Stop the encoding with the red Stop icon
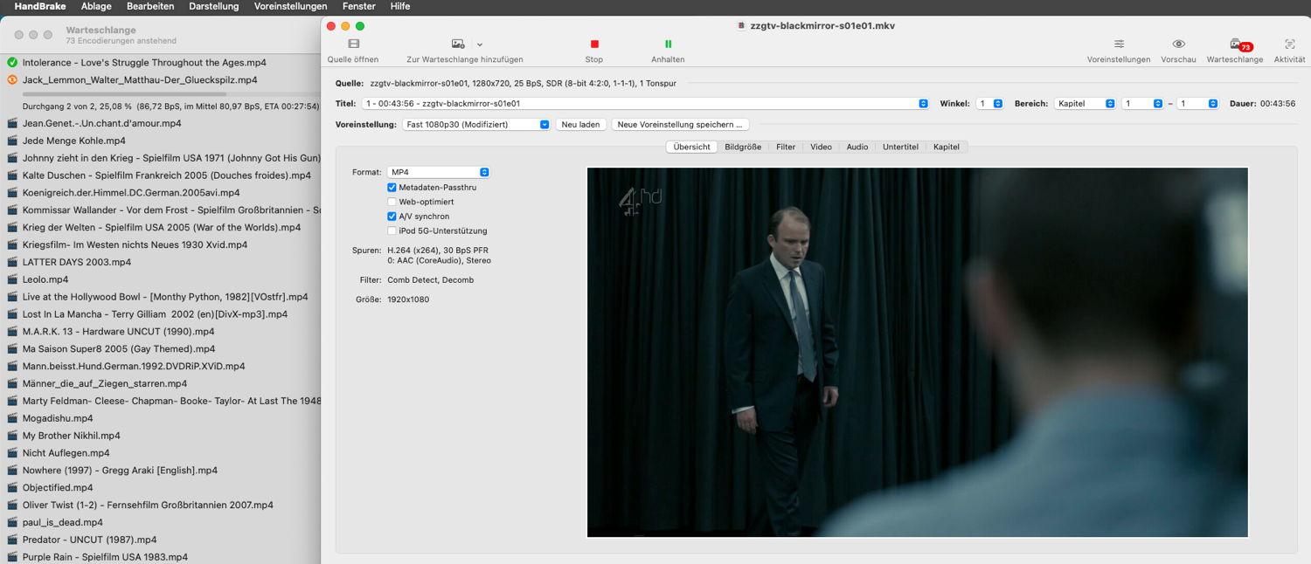Screen dimensions: 1311x564 [594, 44]
